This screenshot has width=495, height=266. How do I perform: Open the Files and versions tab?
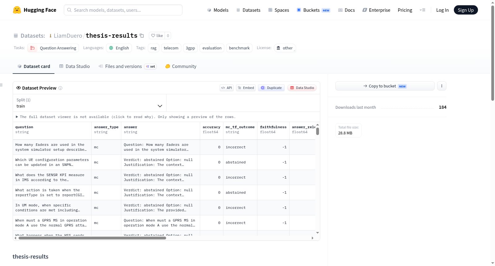[127, 66]
